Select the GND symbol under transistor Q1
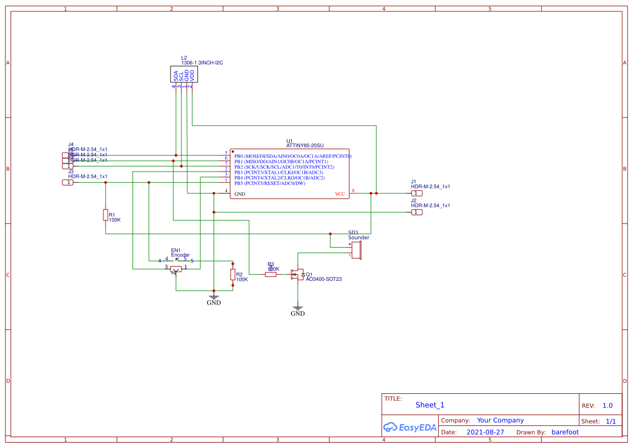The image size is (633, 448). point(298,308)
